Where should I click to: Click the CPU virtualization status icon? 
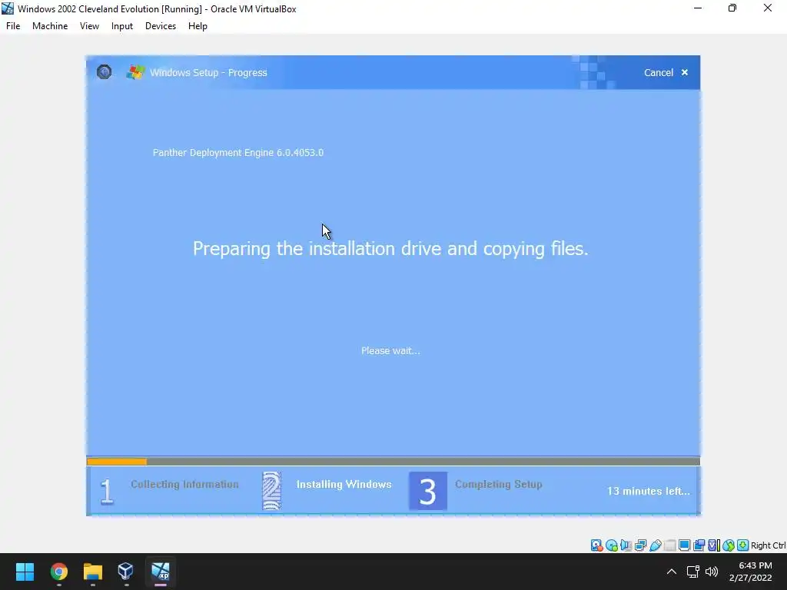click(714, 545)
